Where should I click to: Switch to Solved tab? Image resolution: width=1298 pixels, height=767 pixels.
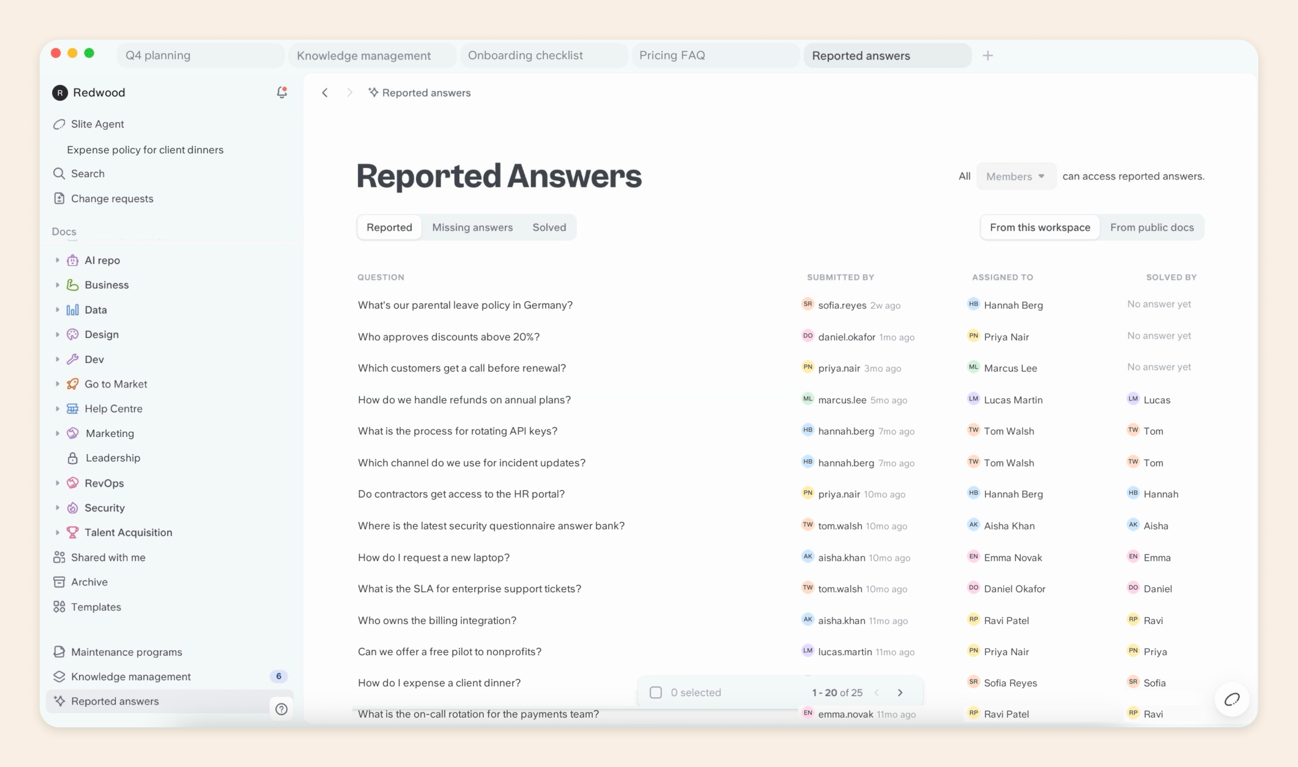click(549, 227)
